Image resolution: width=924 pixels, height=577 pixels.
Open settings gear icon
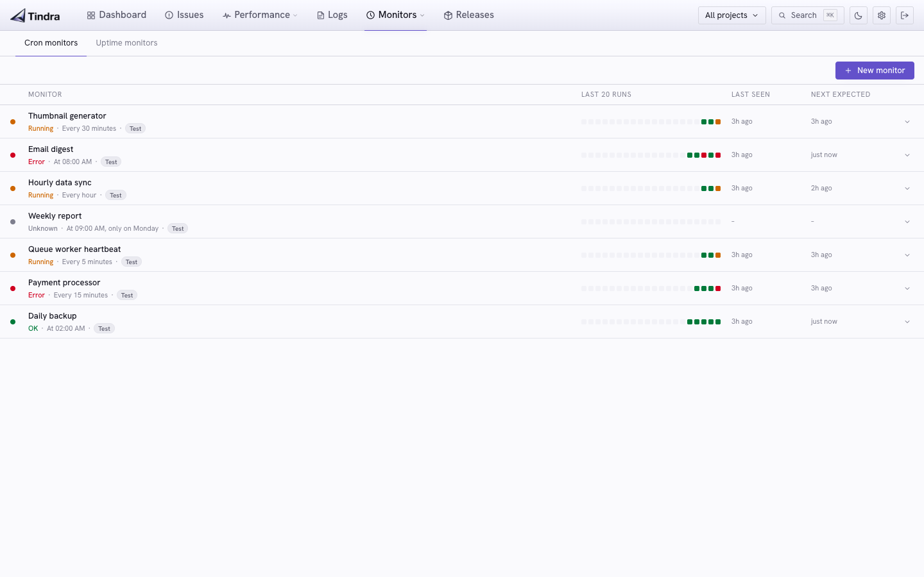(882, 15)
